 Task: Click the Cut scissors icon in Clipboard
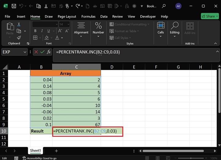pyautogui.click(x=19, y=25)
